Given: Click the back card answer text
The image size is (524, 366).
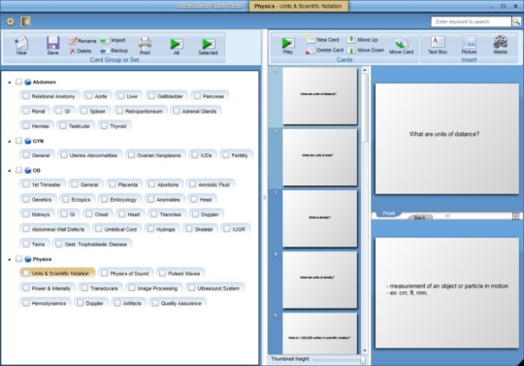Looking at the screenshot, I should pyautogui.click(x=447, y=289).
